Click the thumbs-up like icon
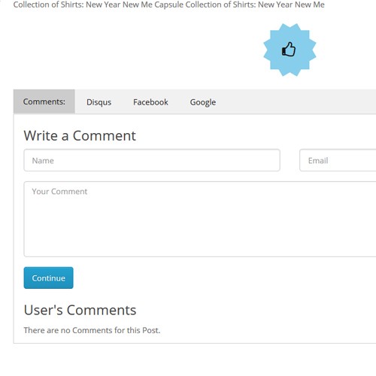This screenshot has height=376, width=376. tap(289, 49)
